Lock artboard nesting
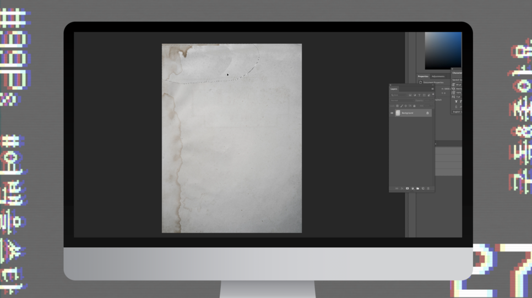Screen dimensions: 532x298 click(x=410, y=106)
